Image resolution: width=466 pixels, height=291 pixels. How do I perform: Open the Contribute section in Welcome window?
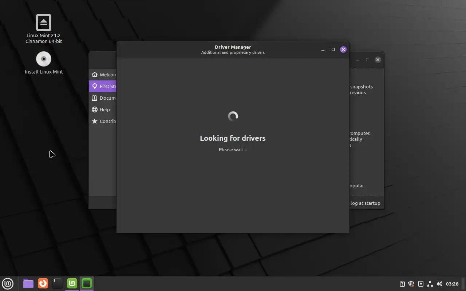click(103, 121)
